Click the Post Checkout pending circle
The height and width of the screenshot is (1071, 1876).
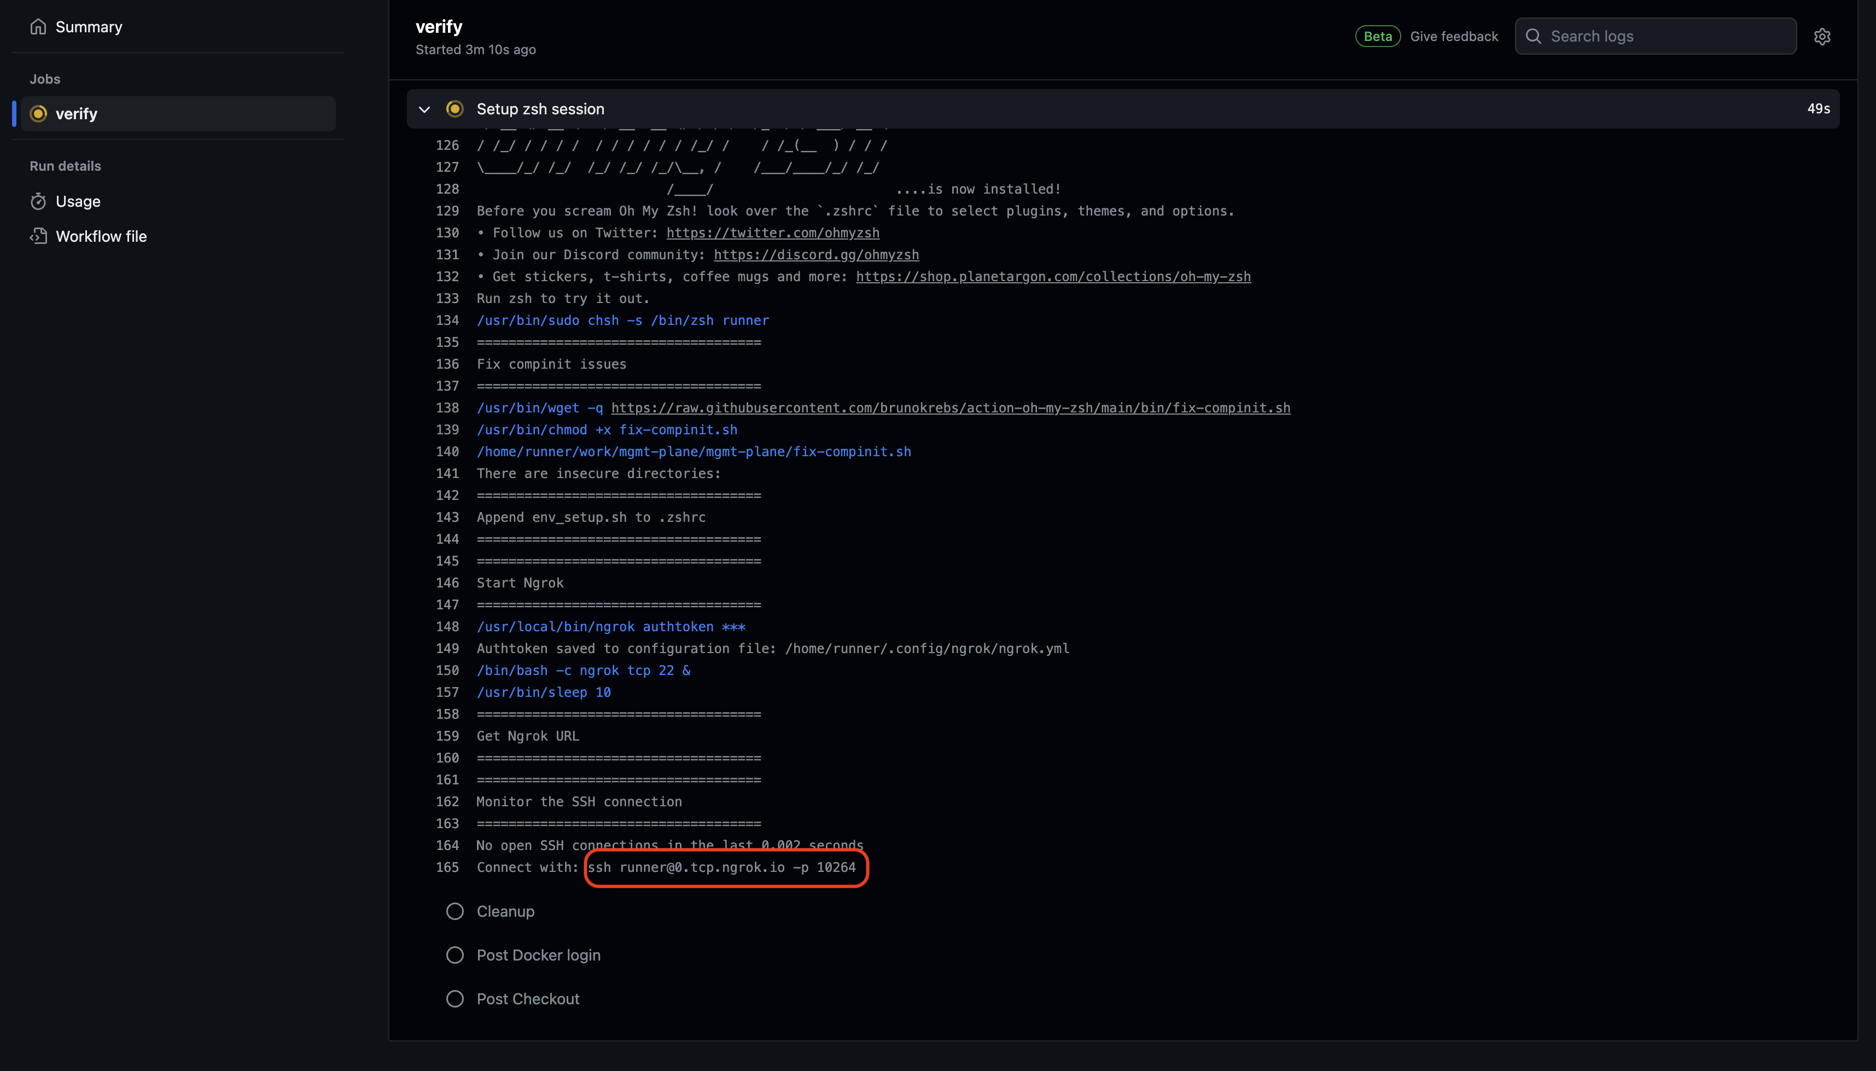(455, 999)
